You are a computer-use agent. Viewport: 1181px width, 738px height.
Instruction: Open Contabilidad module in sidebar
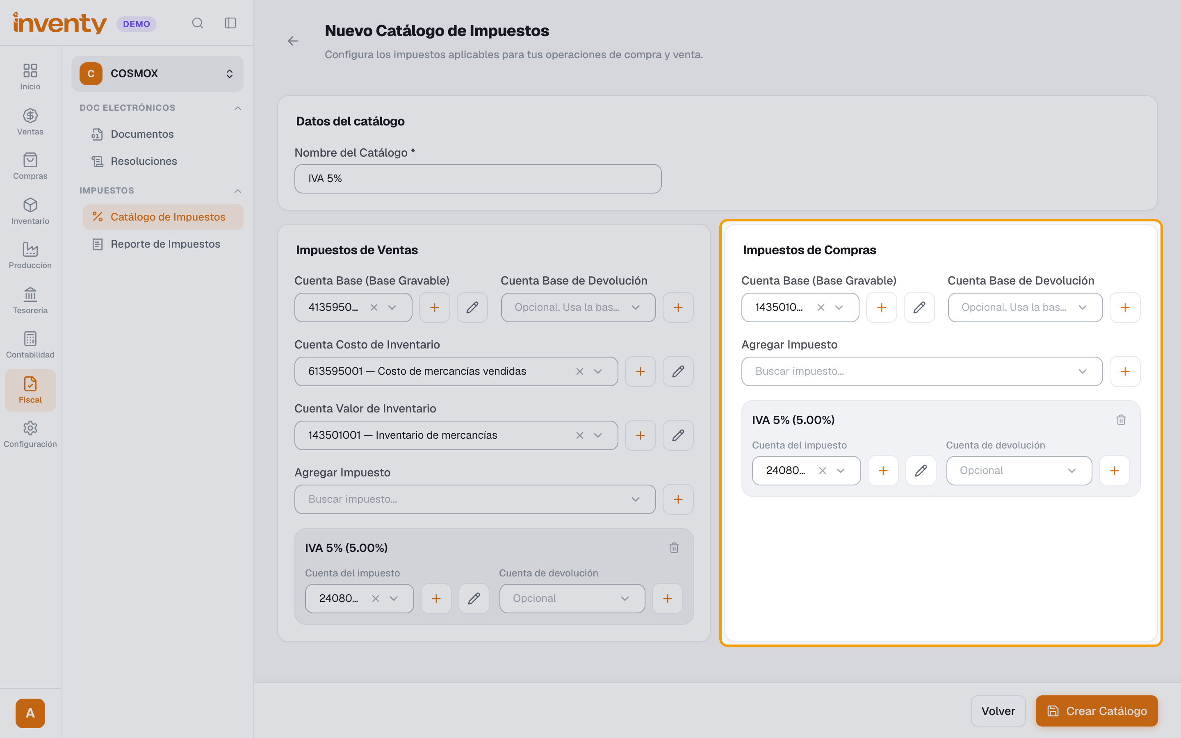(x=30, y=345)
